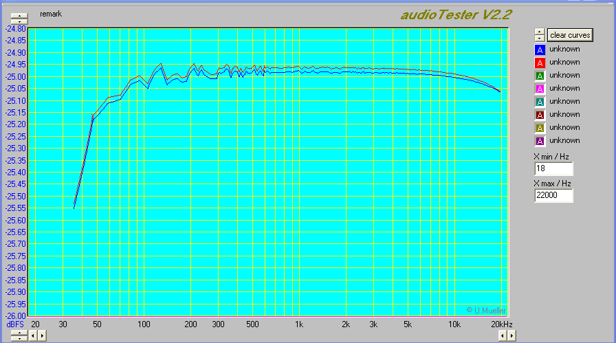The width and height of the screenshot is (616, 343).
Task: Click up arrow of top-left Y-axis stepper
Action: tap(19, 16)
